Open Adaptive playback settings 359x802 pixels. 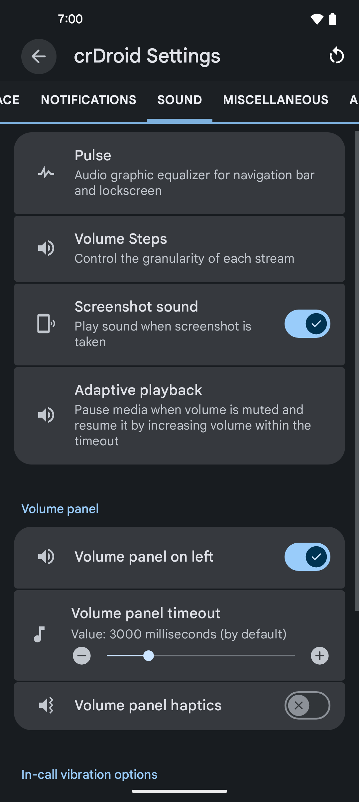click(179, 416)
